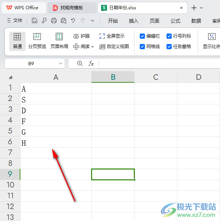Uncheck the 编辑栏 checkbox
The width and height of the screenshot is (220, 221).
tap(142, 36)
